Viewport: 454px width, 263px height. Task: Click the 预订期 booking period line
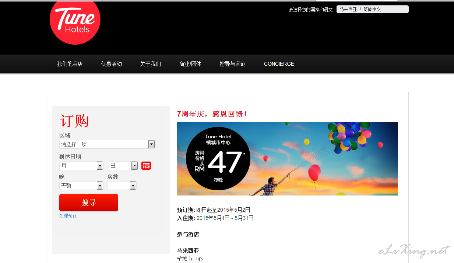click(214, 210)
